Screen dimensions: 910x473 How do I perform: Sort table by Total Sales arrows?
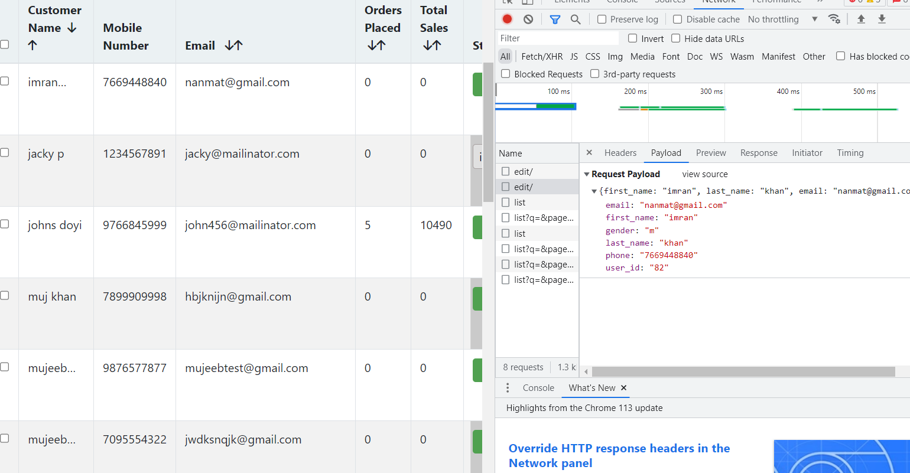(x=432, y=45)
